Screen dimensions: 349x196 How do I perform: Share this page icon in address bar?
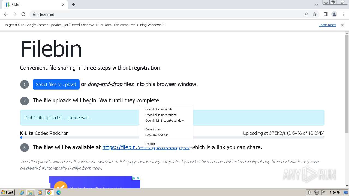306,14
